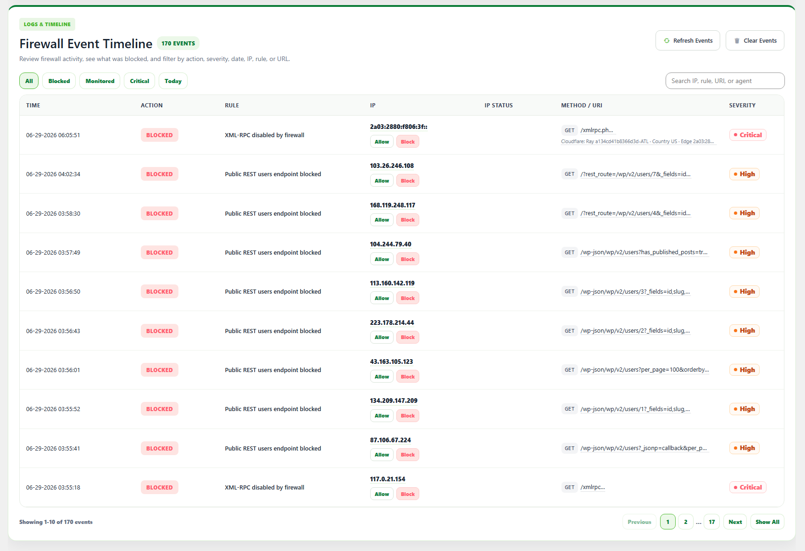Click the Previous page button
805x551 pixels.
(639, 522)
